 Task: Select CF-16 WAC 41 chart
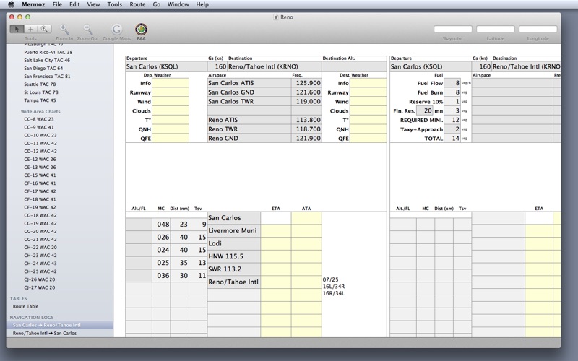[40, 183]
